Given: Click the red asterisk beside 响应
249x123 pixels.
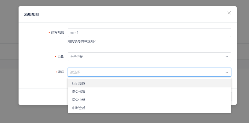Looking at the screenshot, I should (x=56, y=72).
